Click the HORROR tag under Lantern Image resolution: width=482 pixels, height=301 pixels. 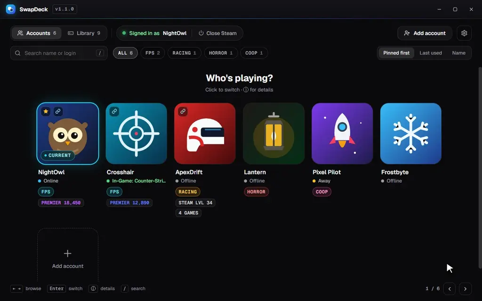tap(257, 192)
